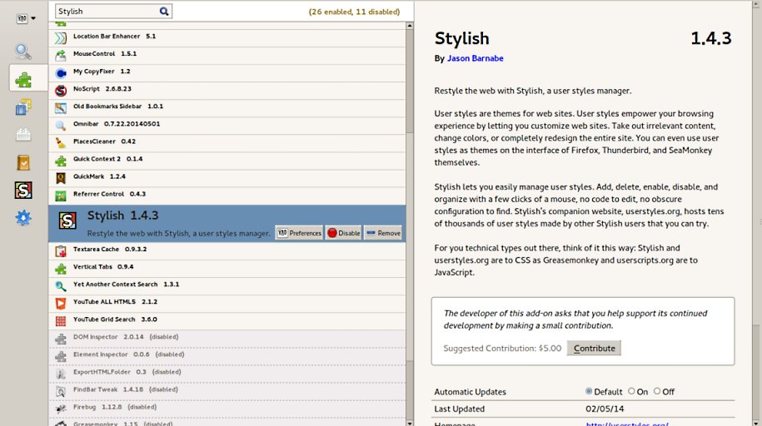762x426 pixels.
Task: Click the search magnifier in the search box
Action: [x=164, y=11]
